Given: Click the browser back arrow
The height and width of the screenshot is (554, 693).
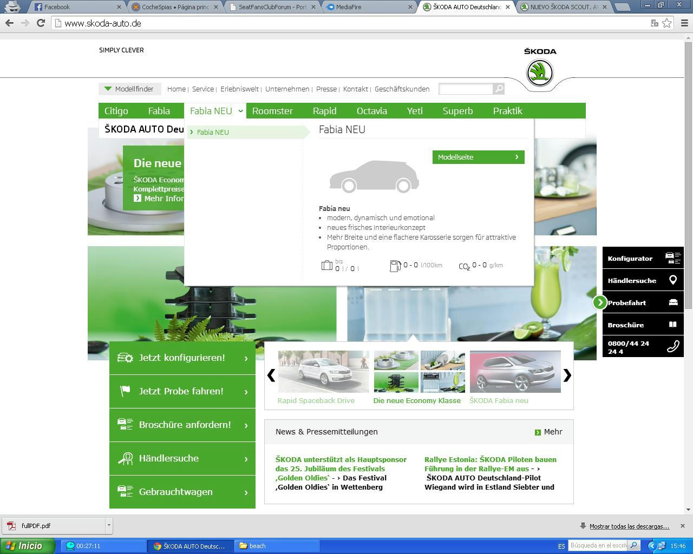Looking at the screenshot, I should [9, 23].
